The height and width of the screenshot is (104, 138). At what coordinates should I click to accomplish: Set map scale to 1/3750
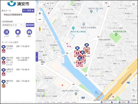tap(46, 102)
